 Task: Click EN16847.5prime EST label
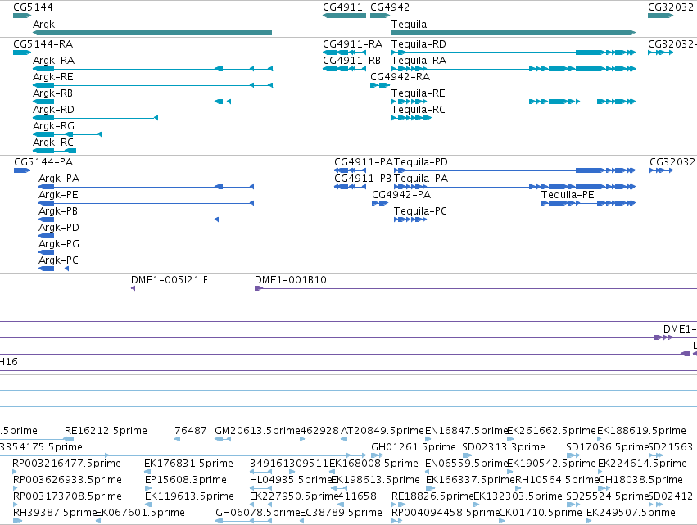[467, 431]
